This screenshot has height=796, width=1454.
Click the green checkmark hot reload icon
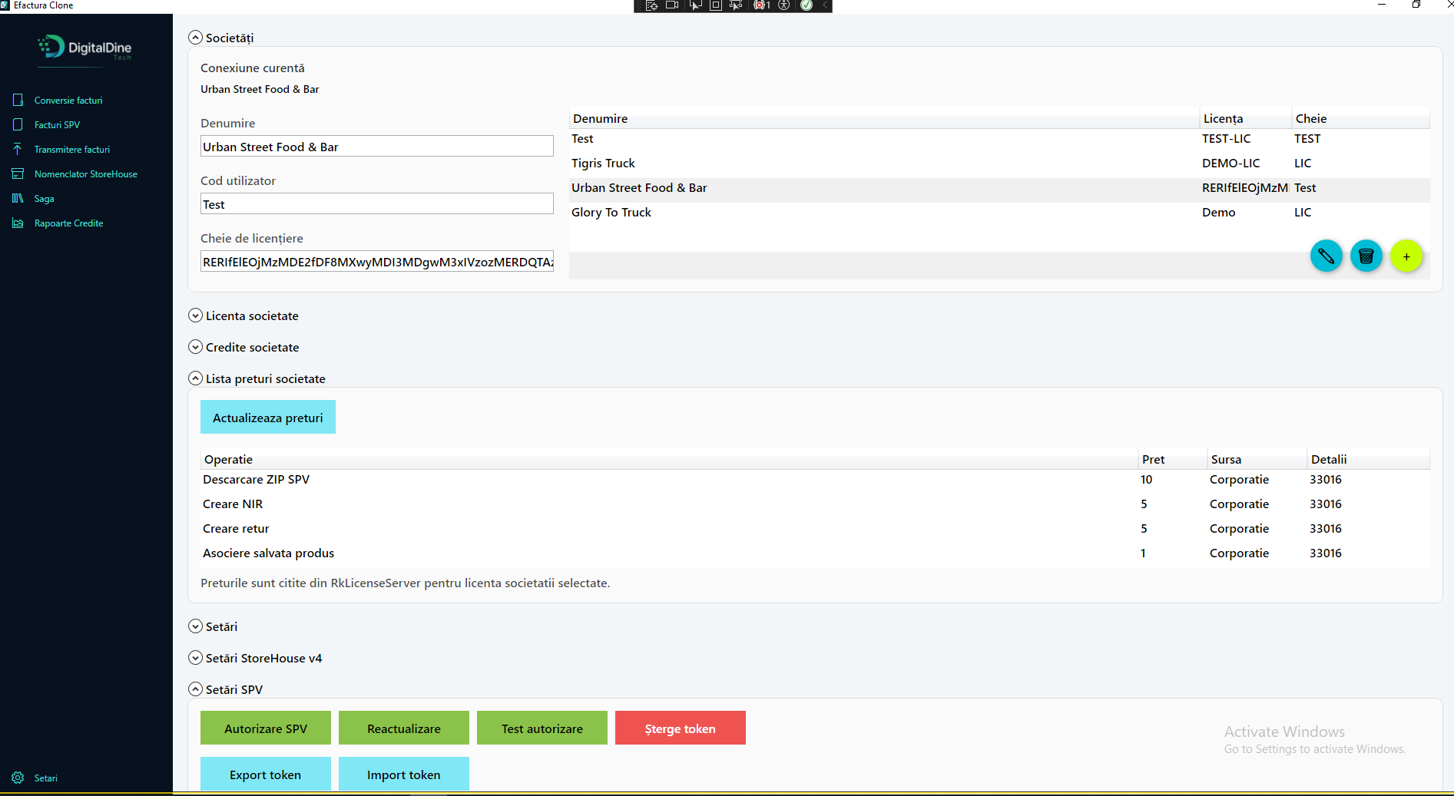pos(806,5)
